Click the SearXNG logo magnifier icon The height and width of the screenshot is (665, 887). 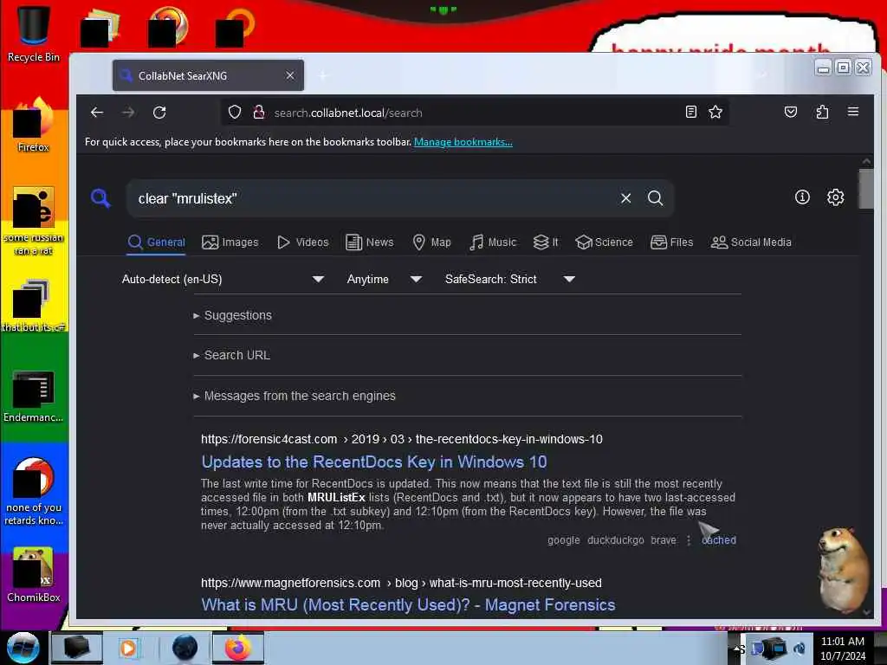coord(100,198)
